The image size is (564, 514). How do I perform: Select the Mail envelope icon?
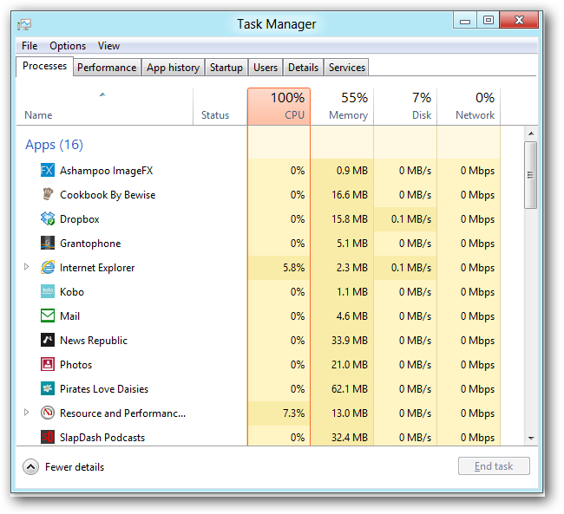(48, 316)
